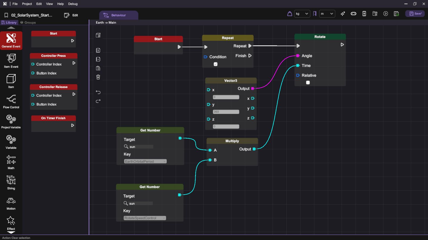Expand the EarthOrbitalPeriod key dropdown
The height and width of the screenshot is (240, 428).
pos(145,161)
